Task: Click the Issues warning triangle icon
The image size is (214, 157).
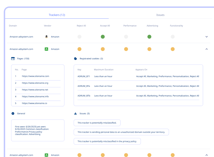Action: [x=76, y=114]
